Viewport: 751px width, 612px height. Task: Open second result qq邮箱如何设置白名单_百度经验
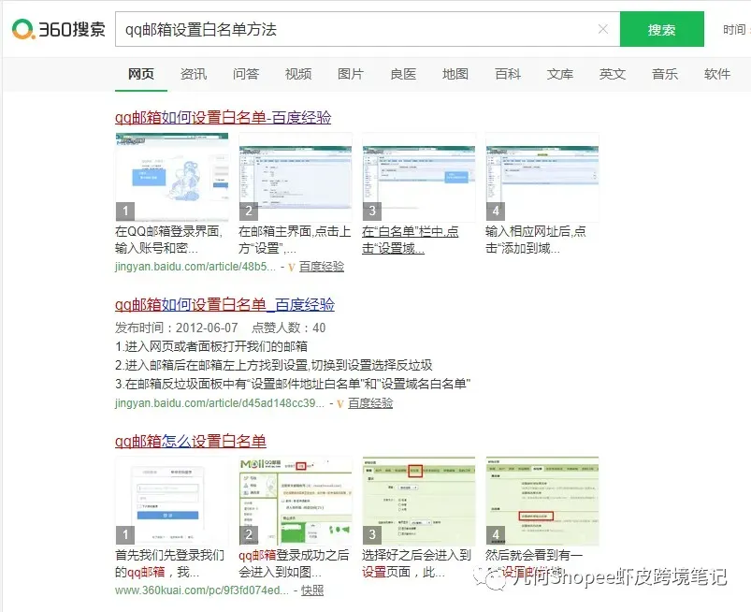click(x=224, y=305)
